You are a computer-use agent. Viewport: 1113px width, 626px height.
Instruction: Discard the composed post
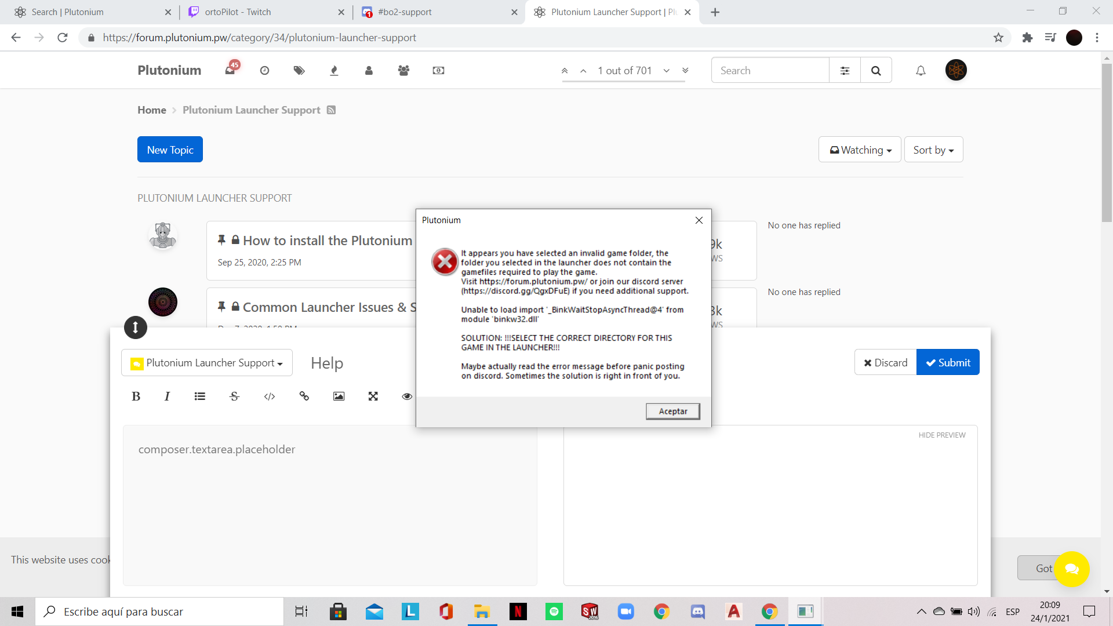885,362
